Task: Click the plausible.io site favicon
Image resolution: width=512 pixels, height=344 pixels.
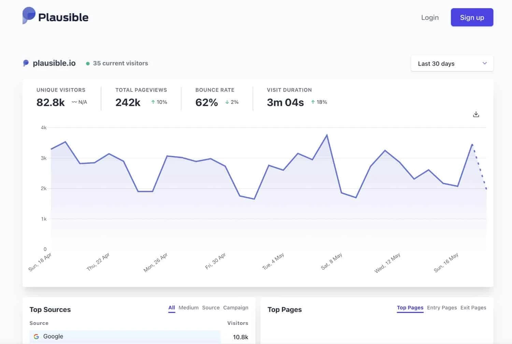Action: (x=26, y=63)
